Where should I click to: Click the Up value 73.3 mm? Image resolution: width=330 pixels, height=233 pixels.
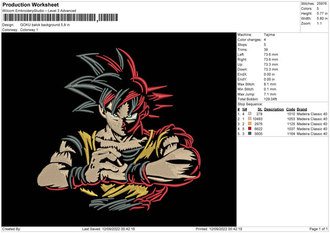pos(271,64)
